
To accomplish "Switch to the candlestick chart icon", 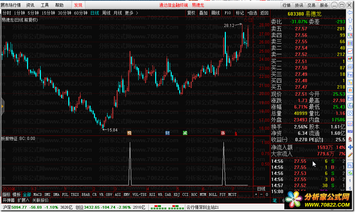I will tap(350, 59).
